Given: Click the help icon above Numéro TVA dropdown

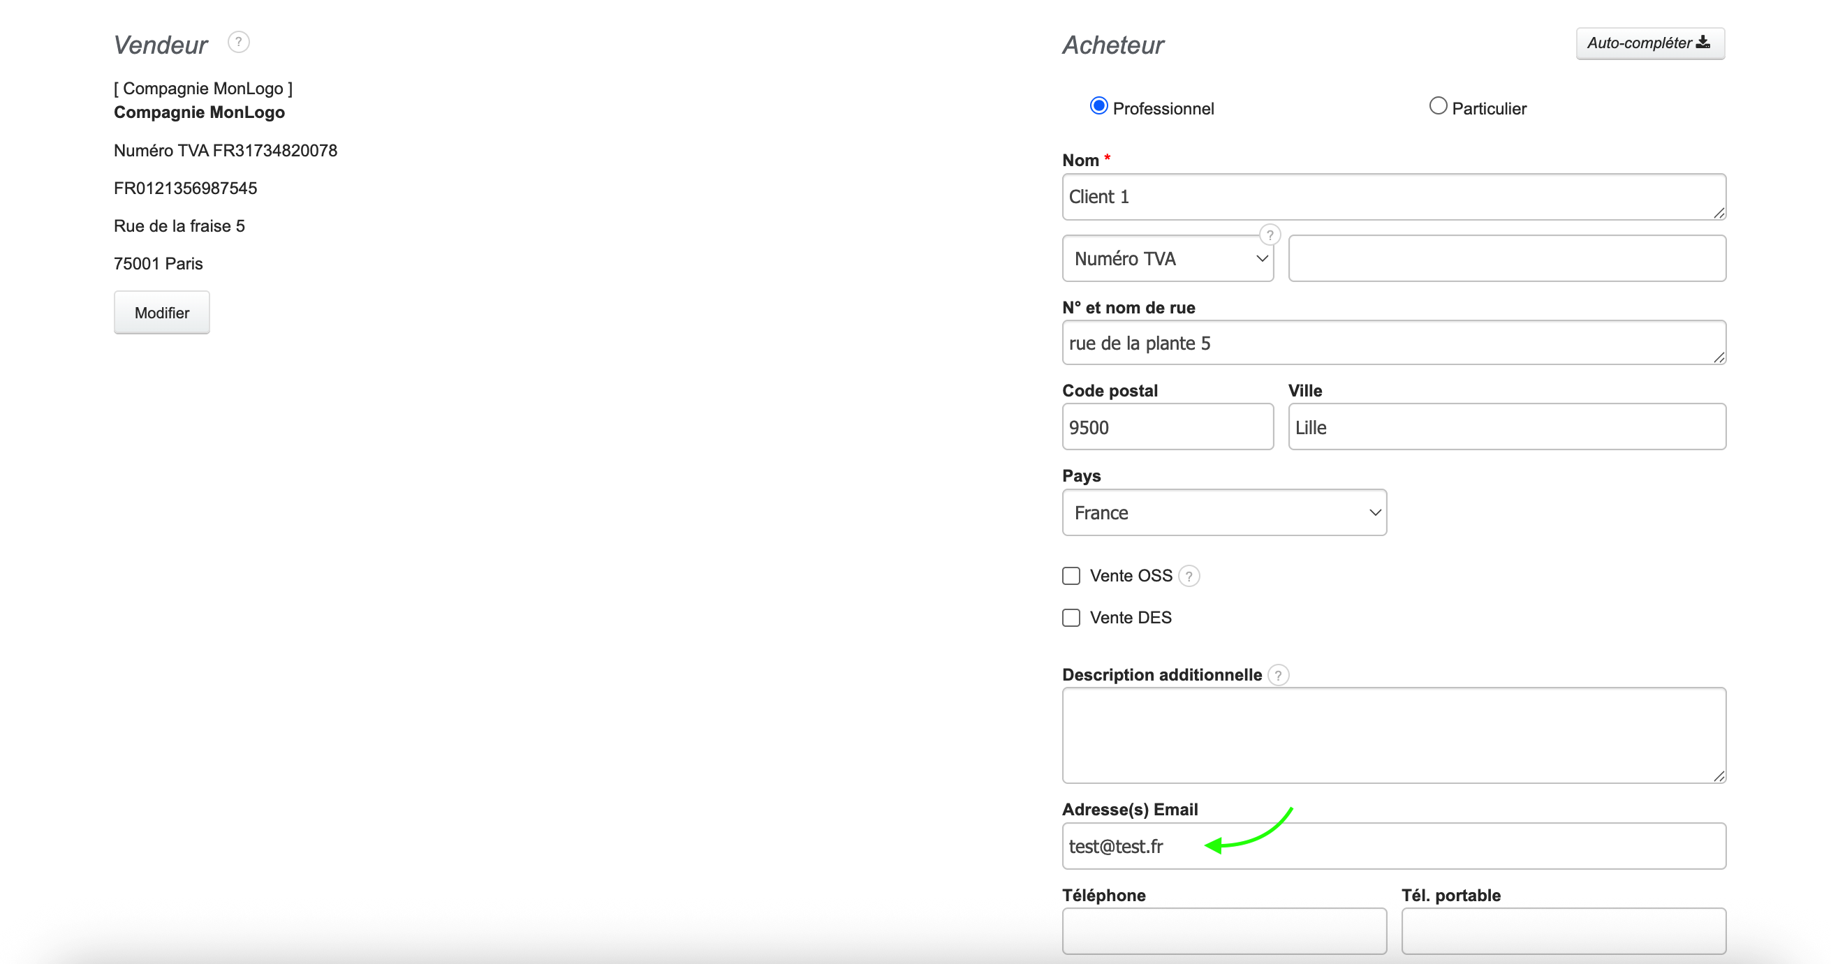Looking at the screenshot, I should click(x=1270, y=235).
